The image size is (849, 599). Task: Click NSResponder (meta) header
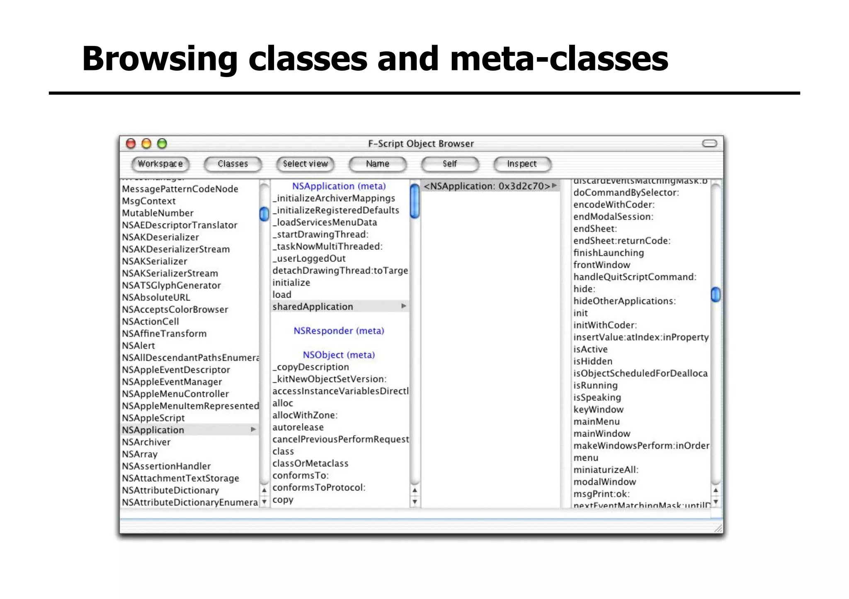point(339,330)
